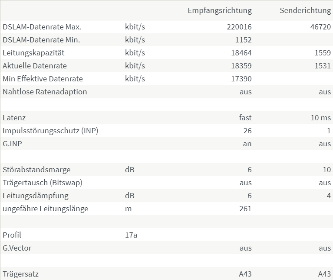The height and width of the screenshot is (280, 333).
Task: Select the DSLAM-Datenrate Min. label
Action: (41, 40)
